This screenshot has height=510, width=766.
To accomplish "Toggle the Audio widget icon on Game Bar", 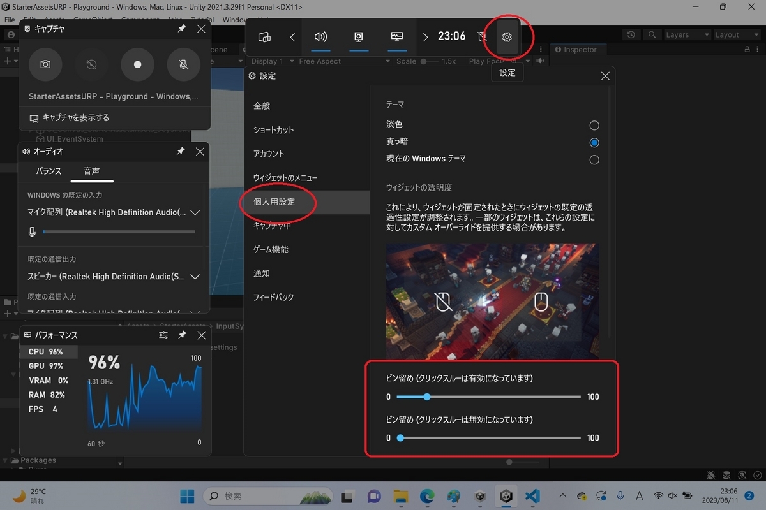I will click(320, 37).
